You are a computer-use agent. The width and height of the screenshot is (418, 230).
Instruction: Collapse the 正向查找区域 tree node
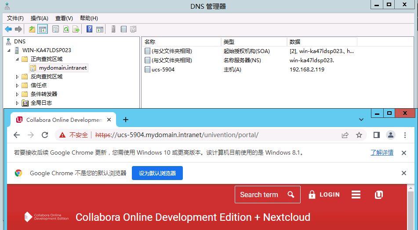click(18, 59)
